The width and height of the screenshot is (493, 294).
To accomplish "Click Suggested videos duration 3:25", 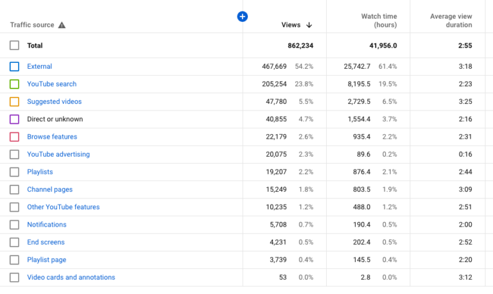I will (465, 101).
